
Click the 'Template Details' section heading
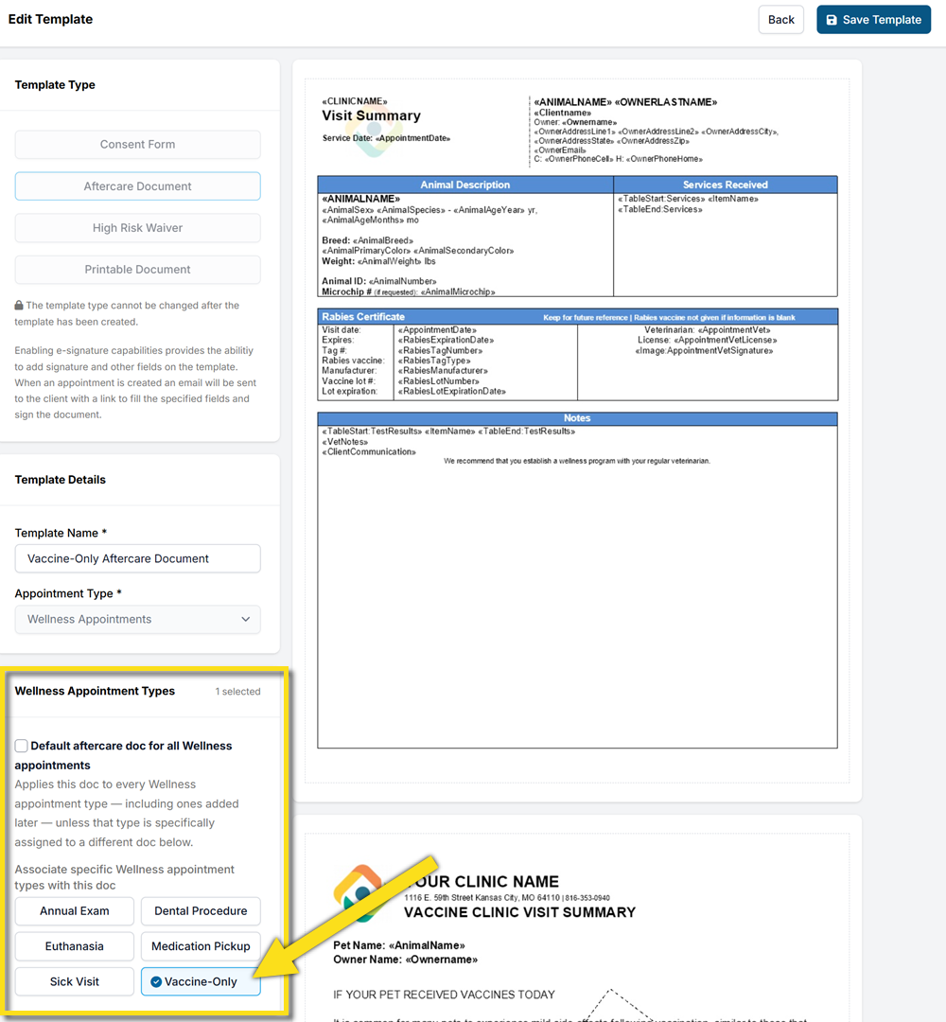(60, 480)
